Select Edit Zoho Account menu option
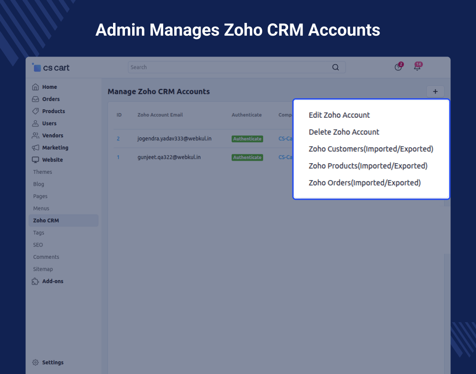Screen dimensions: 476x374 [x=339, y=115]
